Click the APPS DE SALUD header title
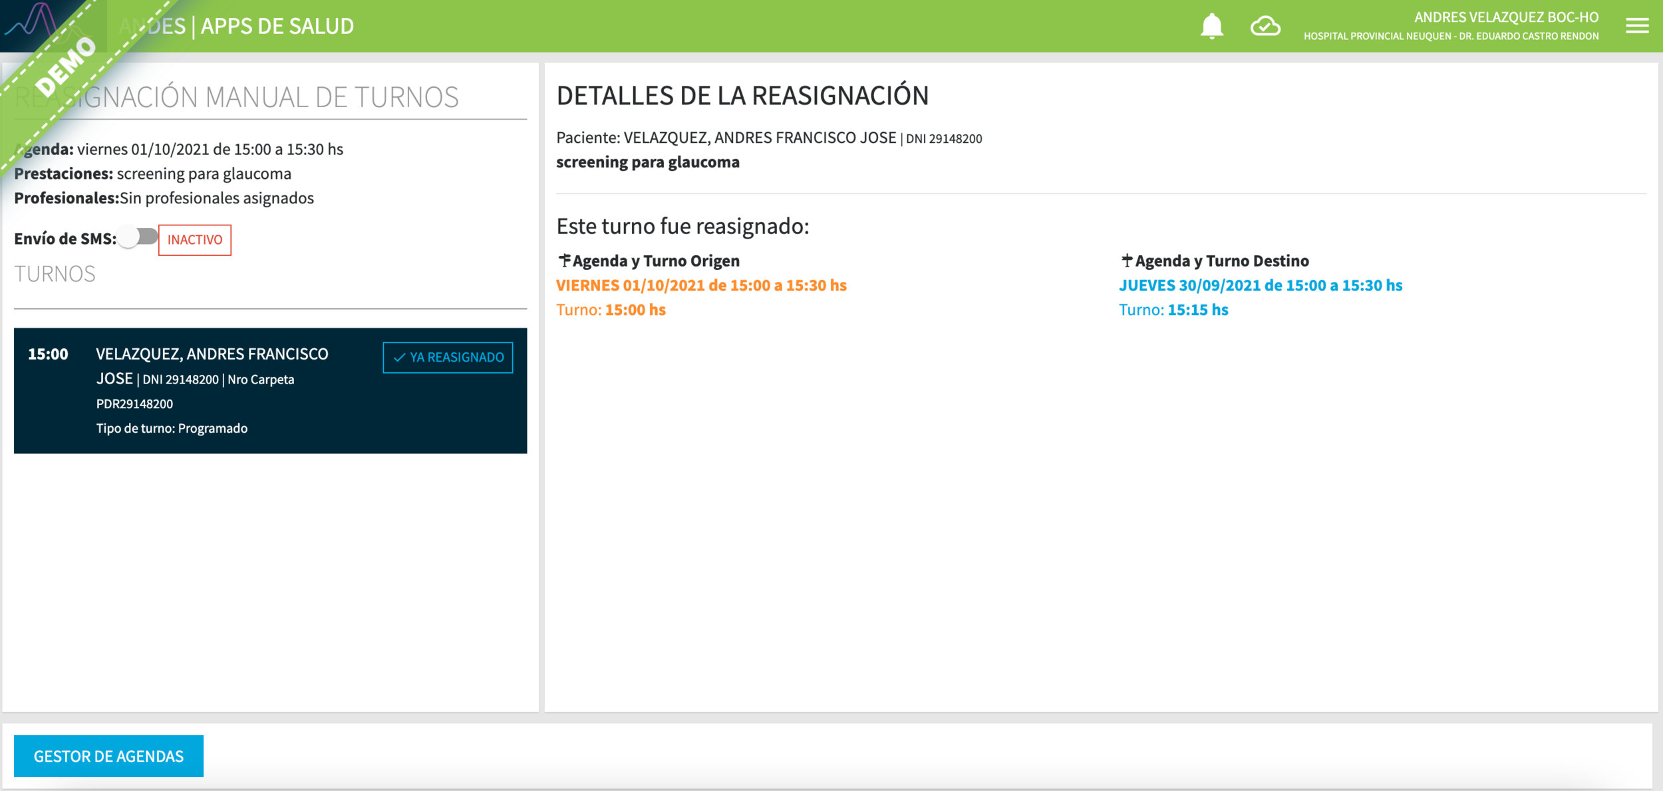The width and height of the screenshot is (1663, 791). coord(277,27)
